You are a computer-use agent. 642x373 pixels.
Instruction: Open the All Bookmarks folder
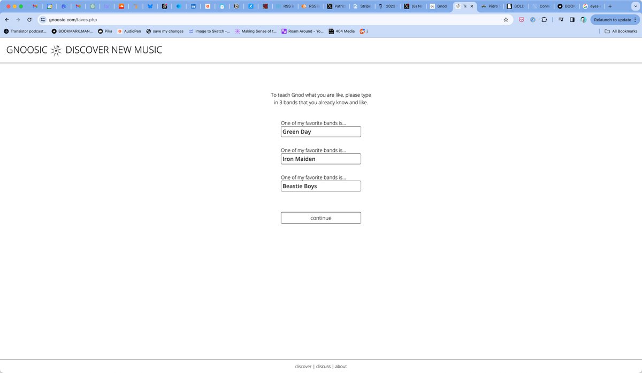(621, 31)
